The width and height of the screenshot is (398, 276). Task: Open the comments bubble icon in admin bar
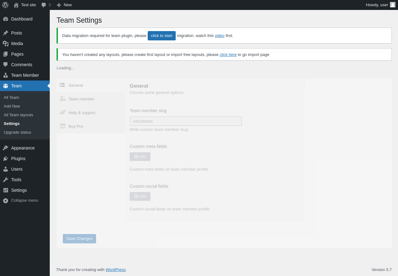(x=44, y=5)
